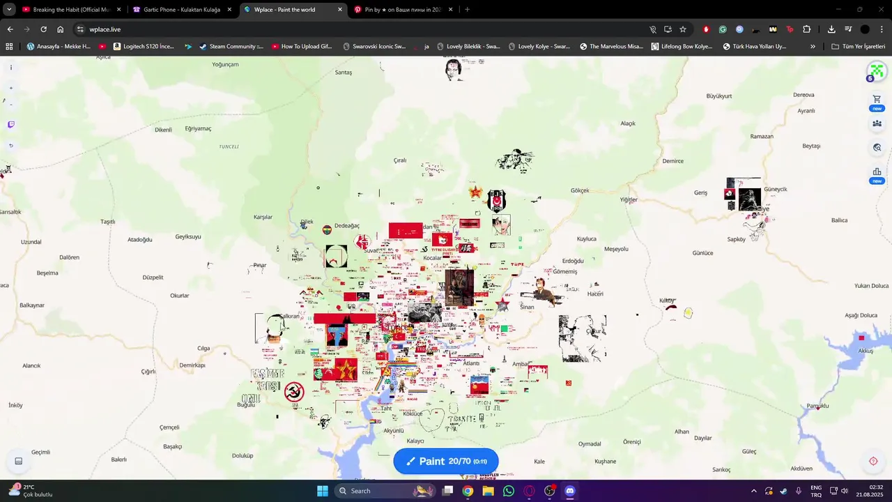
Task: Click the undo arrow icon
Action: click(x=10, y=146)
